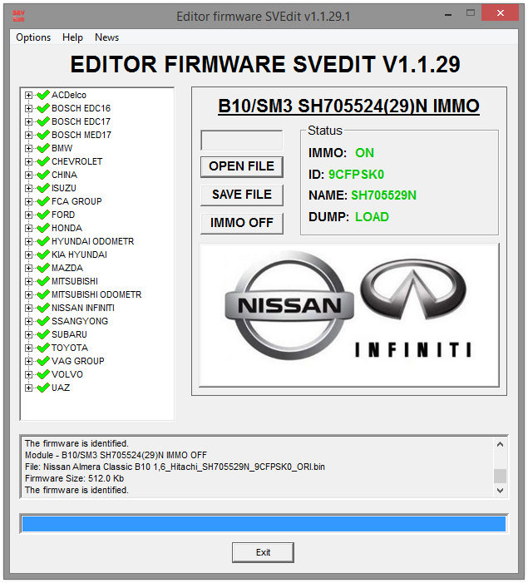The width and height of the screenshot is (528, 583).
Task: Click the green checkmark beside HONDA
Action: pos(43,228)
